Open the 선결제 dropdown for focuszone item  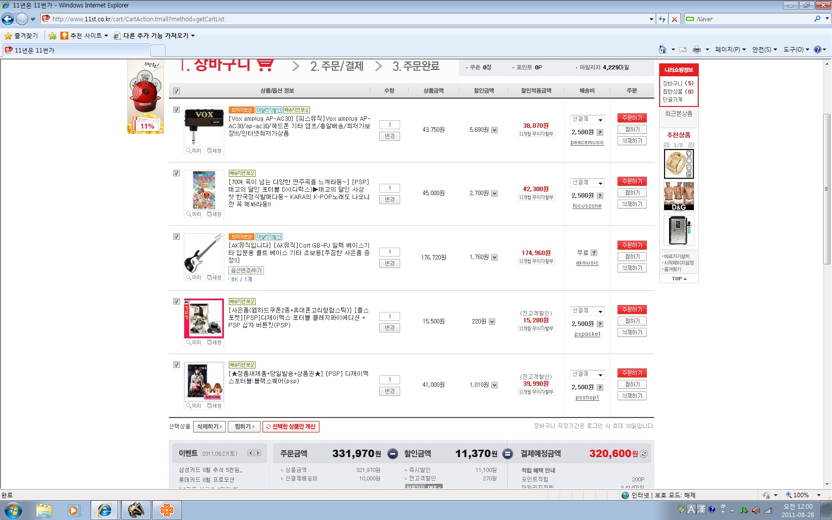click(x=587, y=183)
